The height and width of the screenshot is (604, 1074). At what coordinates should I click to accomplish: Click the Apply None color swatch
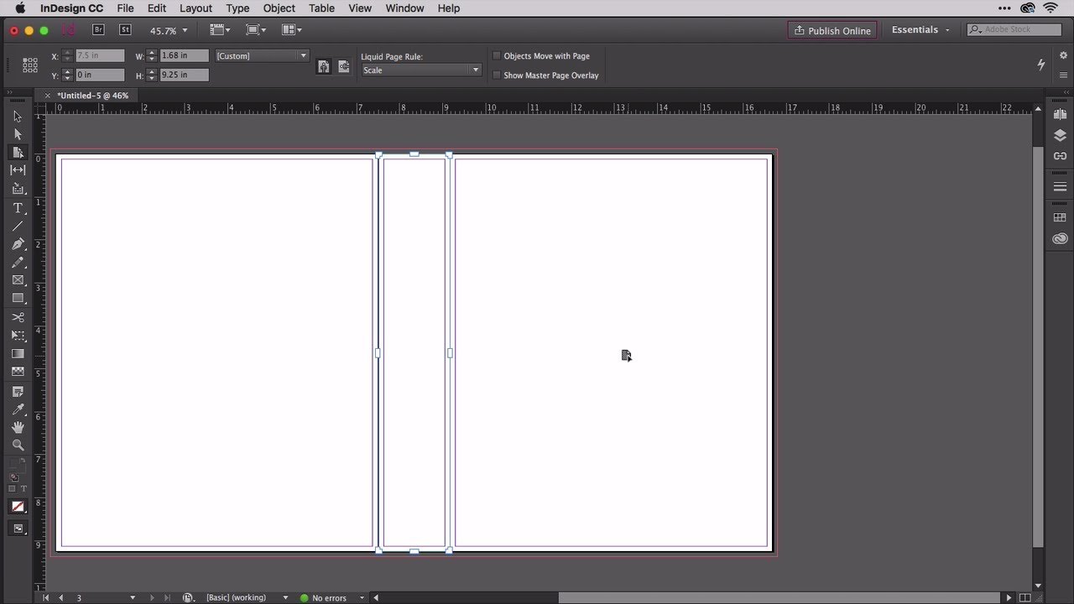[18, 507]
